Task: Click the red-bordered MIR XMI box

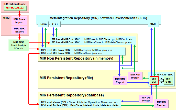Action: point(154,81)
